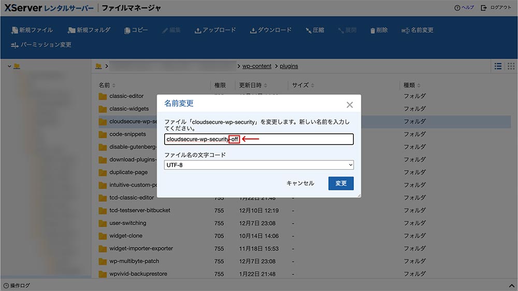Click the 圧縮 (compress) toolbar icon
The height and width of the screenshot is (291, 518).
(309, 31)
